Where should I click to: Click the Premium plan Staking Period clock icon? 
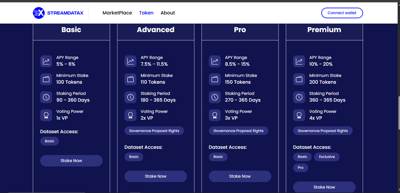(299, 97)
